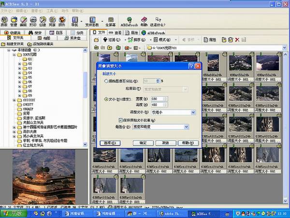Select the Size in pixels radio button
The width and height of the screenshot is (290, 218).
[106, 99]
